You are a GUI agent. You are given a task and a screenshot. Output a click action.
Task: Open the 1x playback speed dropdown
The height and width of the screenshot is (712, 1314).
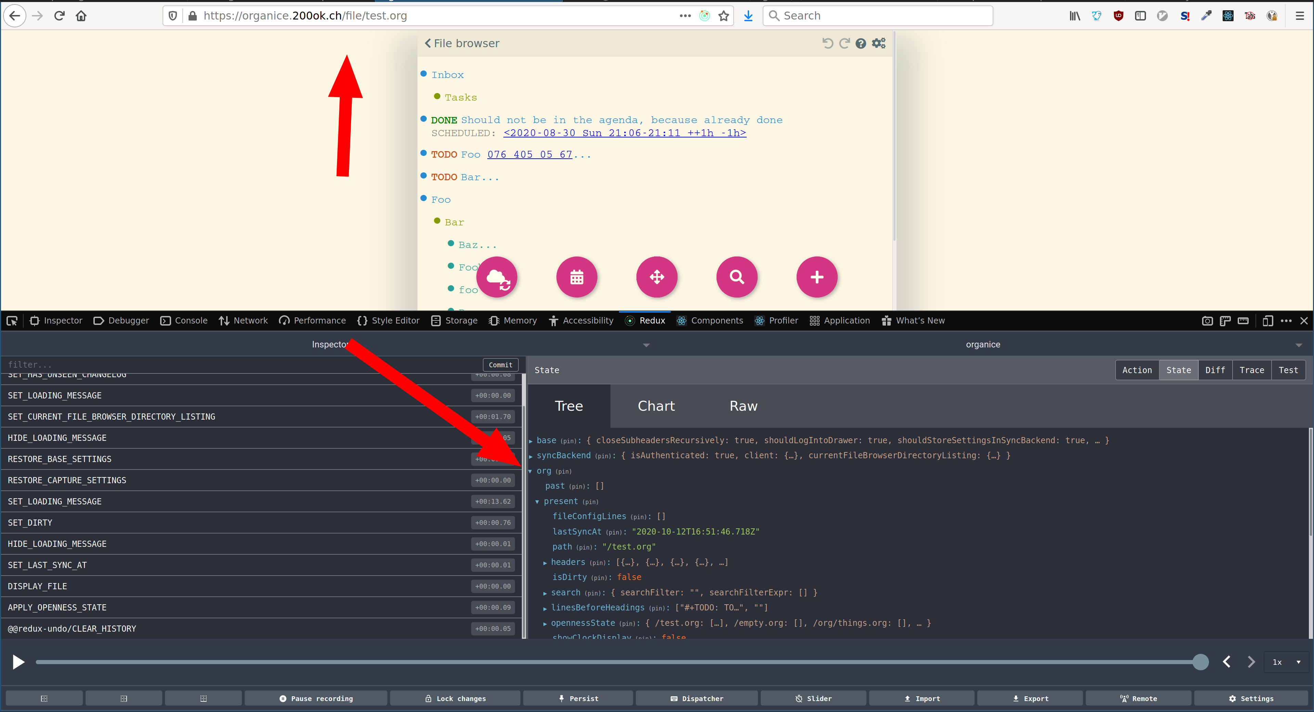pos(1287,662)
